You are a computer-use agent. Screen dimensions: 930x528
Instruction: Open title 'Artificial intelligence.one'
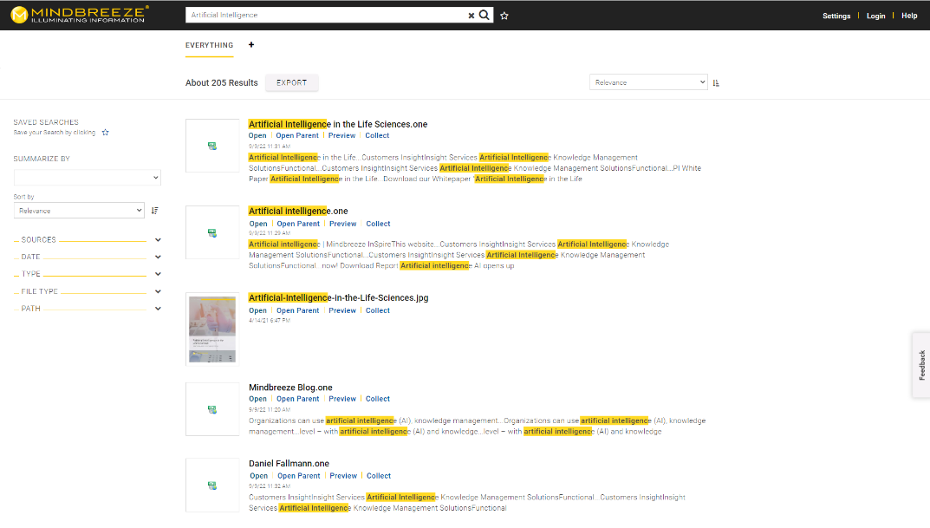298,212
